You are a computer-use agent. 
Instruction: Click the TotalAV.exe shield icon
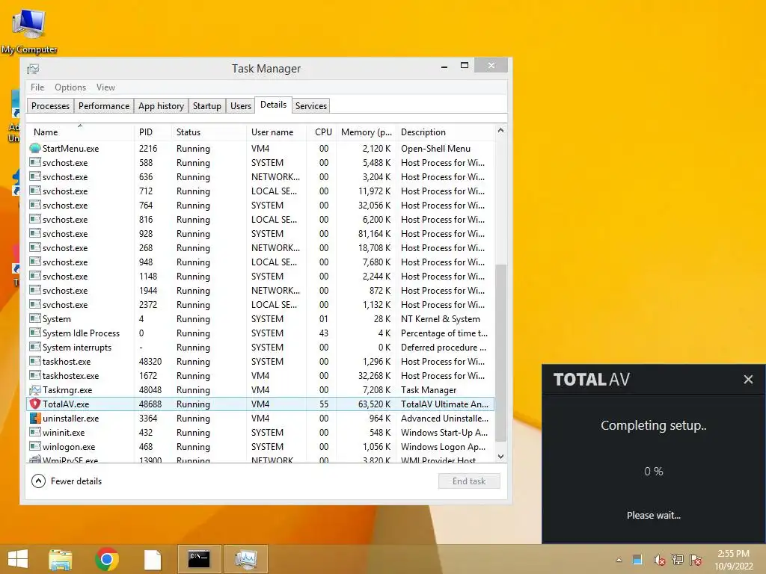point(34,404)
